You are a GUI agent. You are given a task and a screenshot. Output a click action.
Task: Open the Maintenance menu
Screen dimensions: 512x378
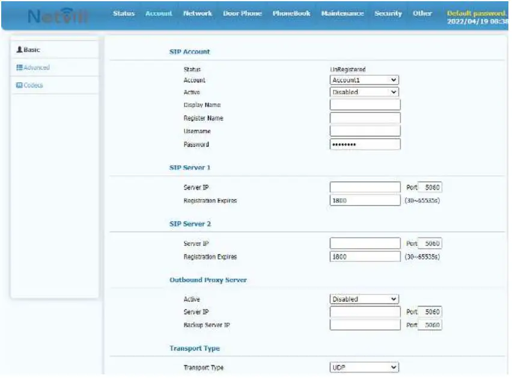[x=342, y=13]
